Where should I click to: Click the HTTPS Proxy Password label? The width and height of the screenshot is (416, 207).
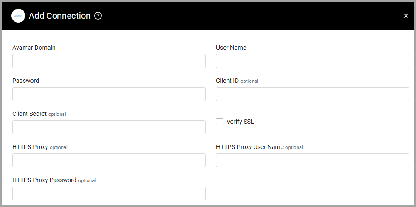coord(44,180)
